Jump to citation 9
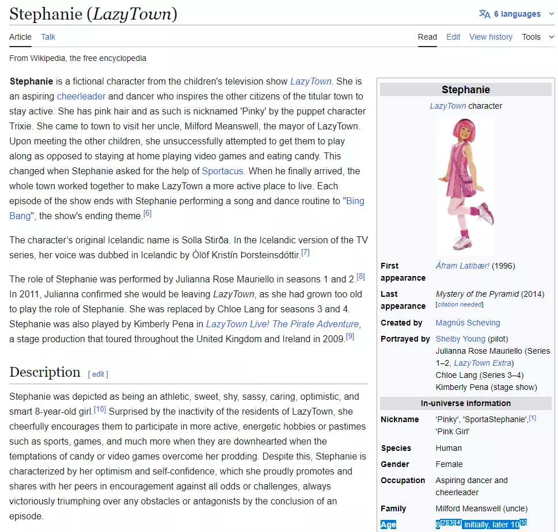Image resolution: width=558 pixels, height=532 pixels. [x=350, y=336]
